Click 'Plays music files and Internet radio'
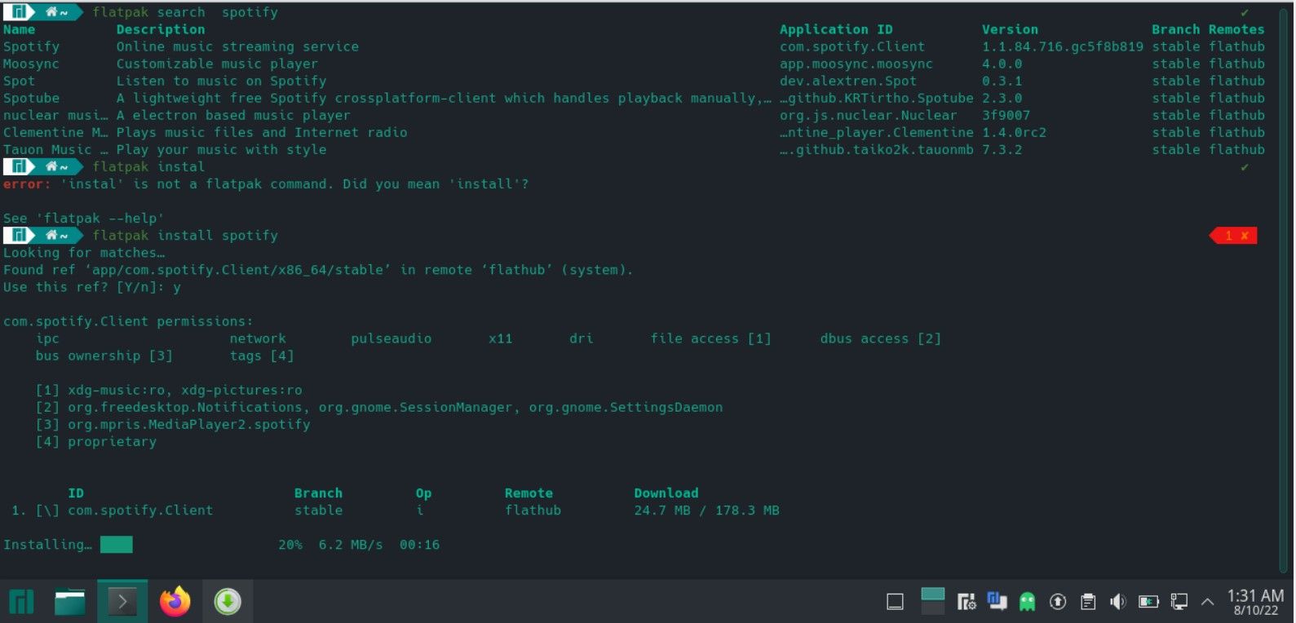Screen dimensions: 1296x623 click(x=262, y=132)
